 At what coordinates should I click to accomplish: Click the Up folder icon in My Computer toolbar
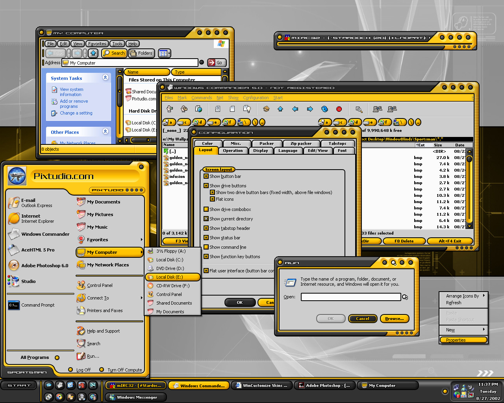click(93, 53)
